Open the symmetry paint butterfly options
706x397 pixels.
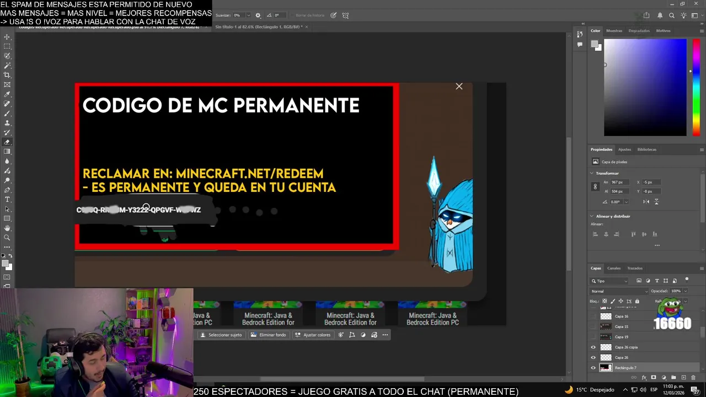click(x=345, y=15)
